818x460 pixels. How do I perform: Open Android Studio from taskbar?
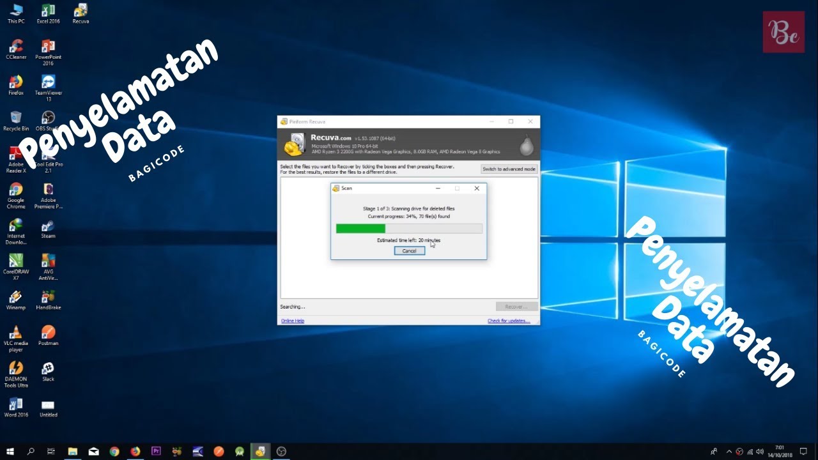tap(240, 451)
